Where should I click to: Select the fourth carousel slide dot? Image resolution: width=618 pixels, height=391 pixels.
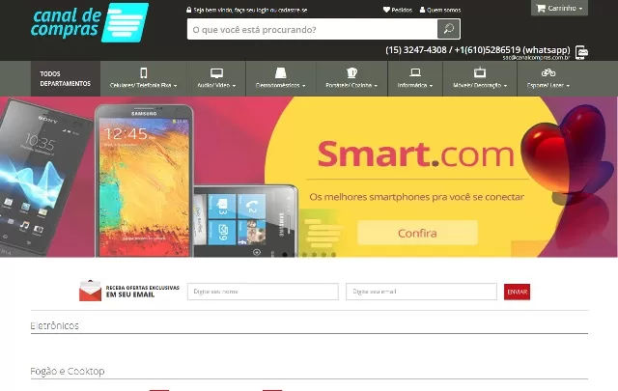point(314,255)
